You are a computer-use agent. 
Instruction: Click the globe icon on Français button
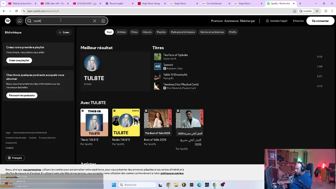pos(9,158)
